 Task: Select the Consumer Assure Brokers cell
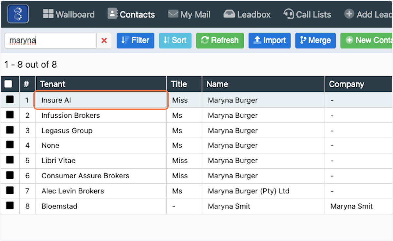101,176
